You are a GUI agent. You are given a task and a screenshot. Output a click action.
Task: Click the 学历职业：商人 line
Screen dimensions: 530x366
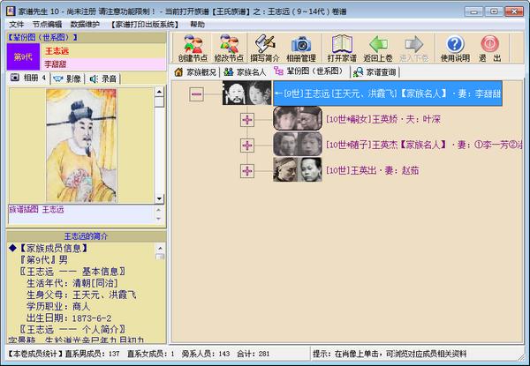click(58, 306)
